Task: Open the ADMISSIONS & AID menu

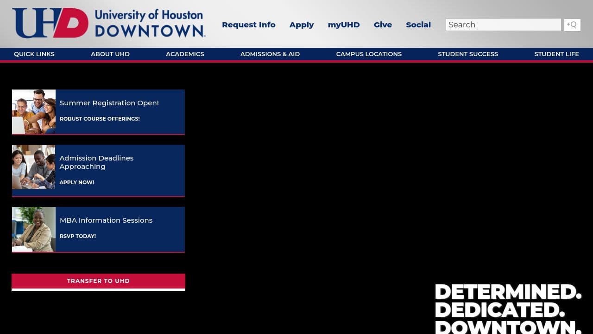Action: pyautogui.click(x=270, y=54)
